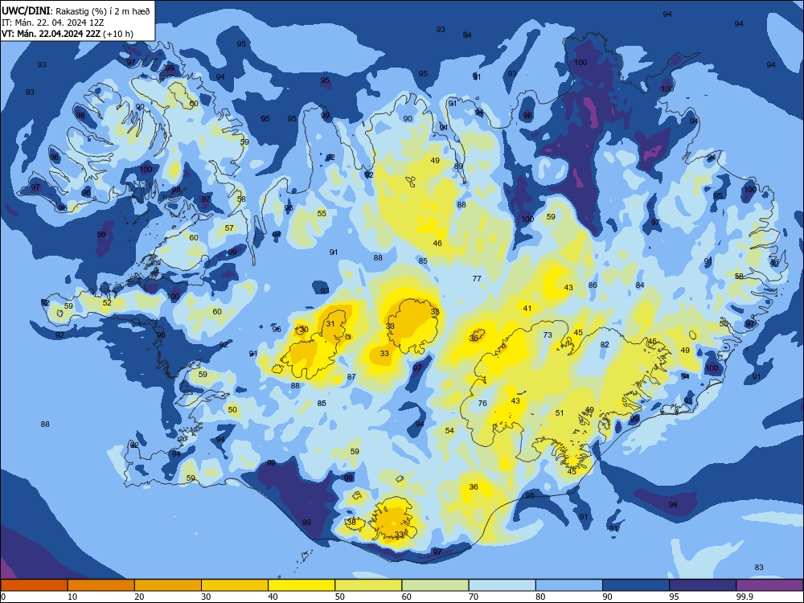The height and width of the screenshot is (603, 804).
Task: Select the purple swatch above 99.9
Action: click(x=769, y=585)
